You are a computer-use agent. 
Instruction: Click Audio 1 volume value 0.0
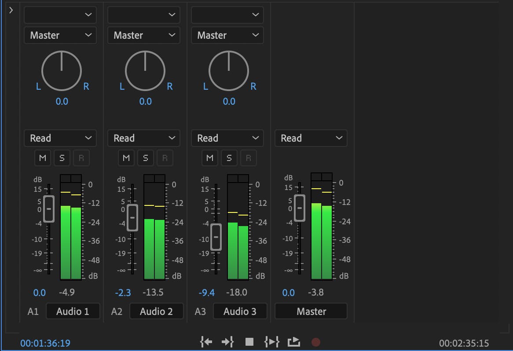point(40,293)
